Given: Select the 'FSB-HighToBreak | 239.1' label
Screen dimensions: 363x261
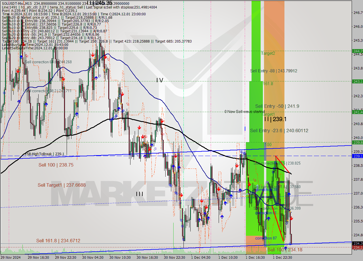Looking at the screenshot, I should [45, 154].
